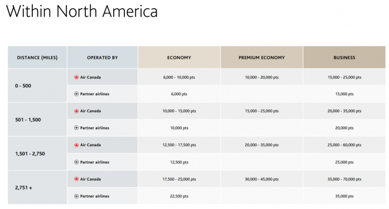Image resolution: width=389 pixels, height=209 pixels.
Task: Click the Operated By column header
Action: 102,58
